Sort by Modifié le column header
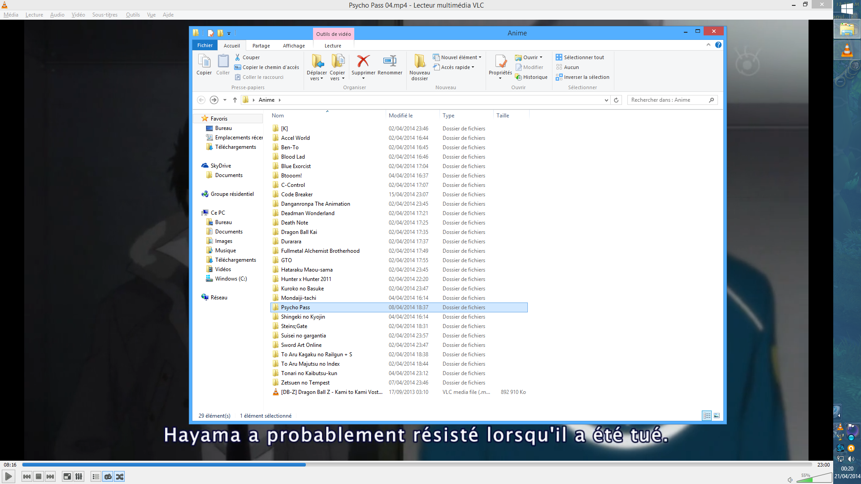This screenshot has width=861, height=484. tap(412, 116)
